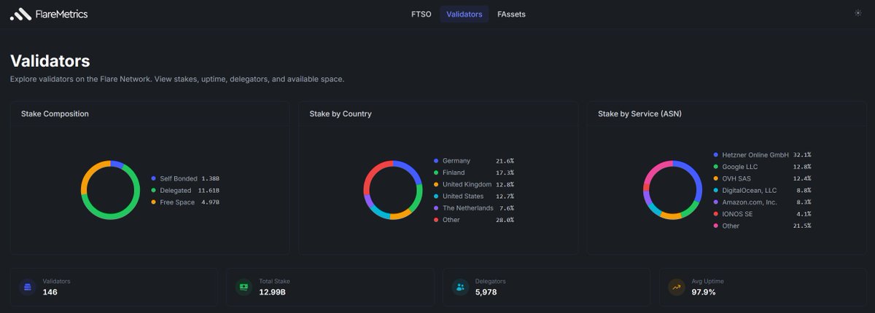875x313 pixels.
Task: Click the Amazon.com, Inc. legend dot
Action: coord(716,202)
